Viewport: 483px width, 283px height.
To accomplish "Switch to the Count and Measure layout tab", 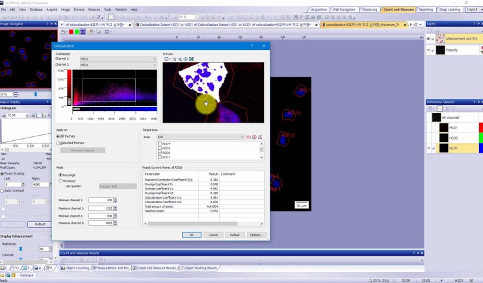I will click(x=398, y=10).
